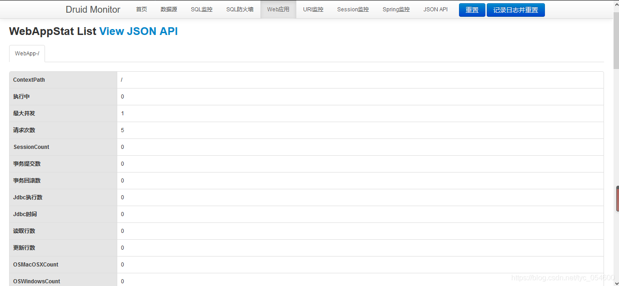Click the 读取行数 row label
The height and width of the screenshot is (286, 619).
point(24,231)
